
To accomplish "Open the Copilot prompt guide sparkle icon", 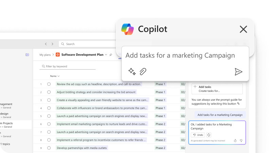I will click(132, 71).
